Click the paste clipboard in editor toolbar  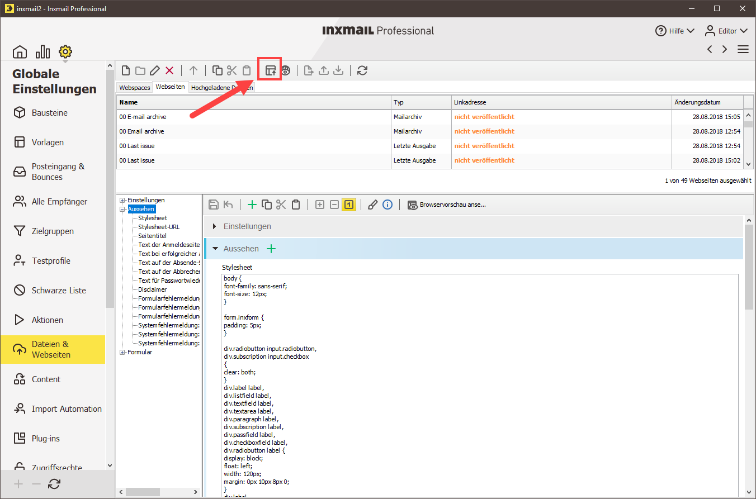click(x=296, y=205)
